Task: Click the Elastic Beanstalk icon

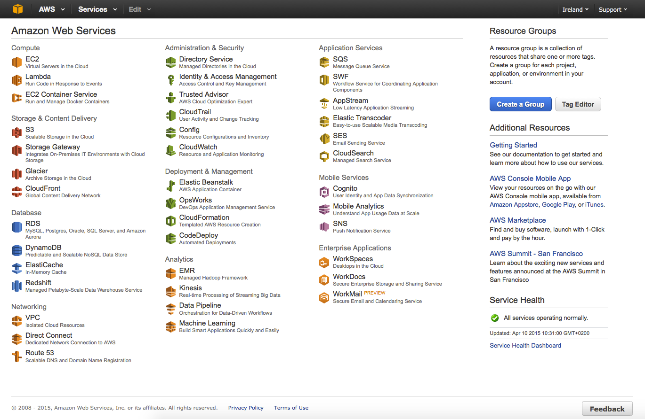Action: coord(171,186)
